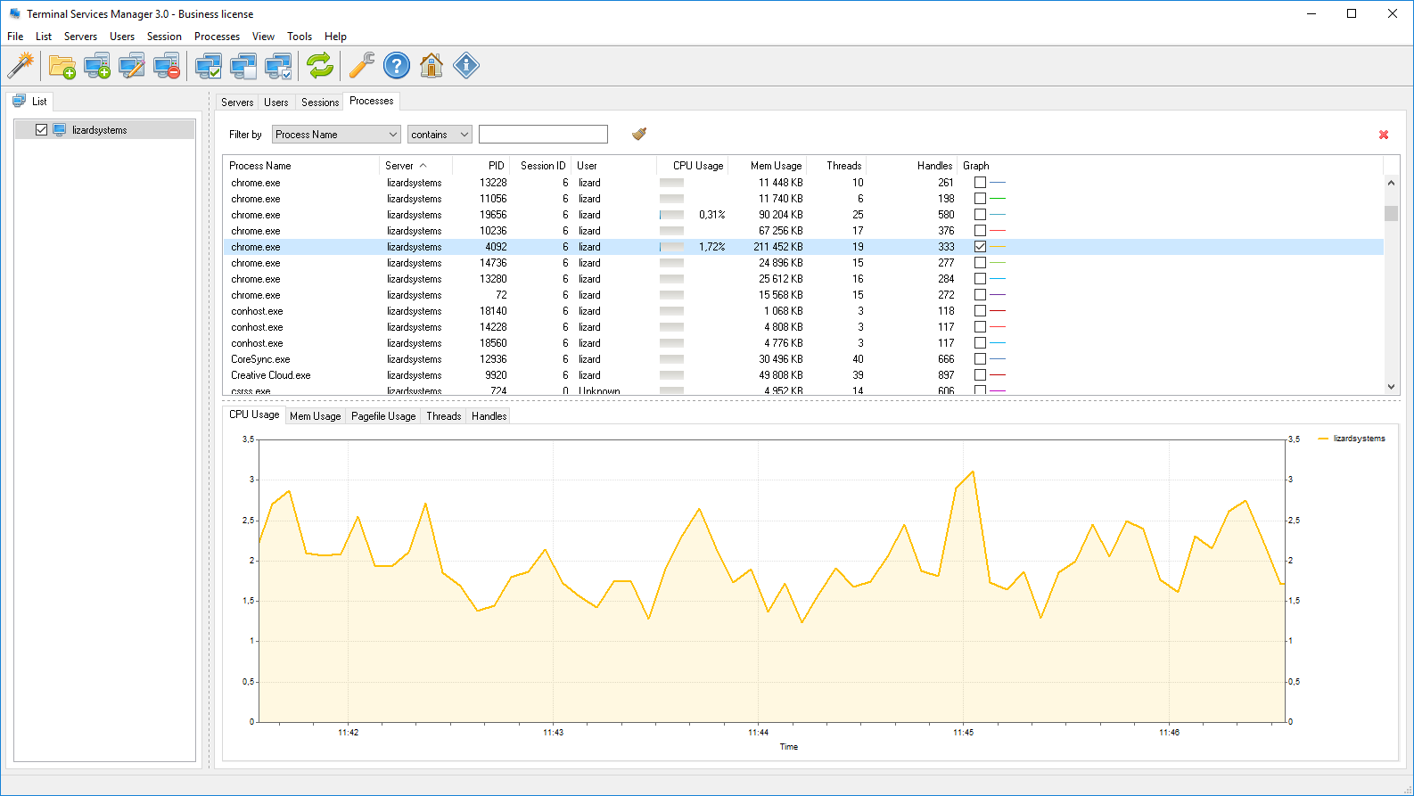Uncheck the lizardsystems server checkbox
The image size is (1414, 796).
[41, 130]
